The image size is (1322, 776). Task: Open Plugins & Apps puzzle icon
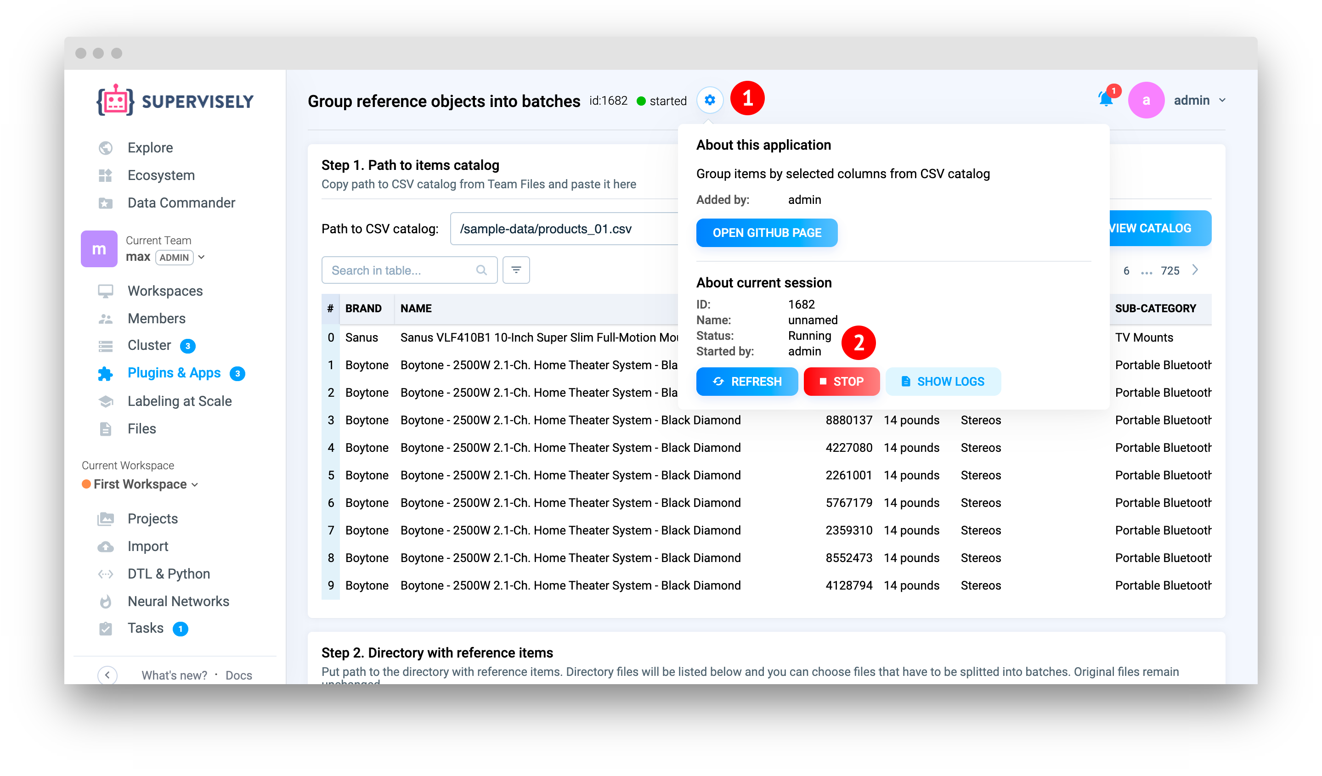[x=105, y=373]
